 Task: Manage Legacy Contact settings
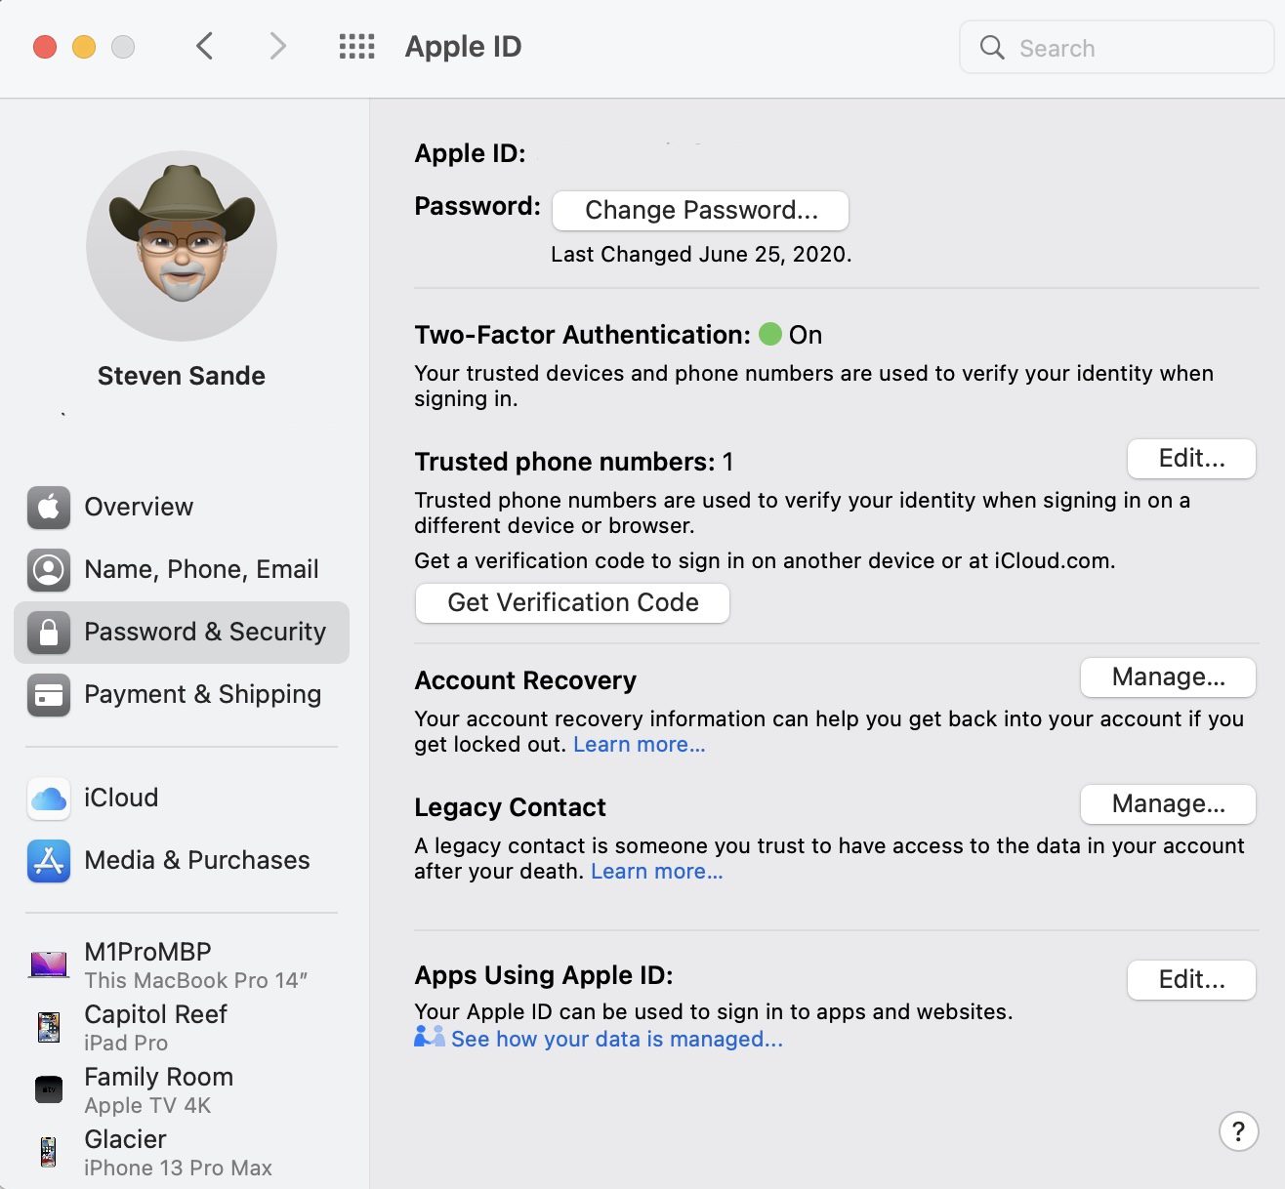click(1167, 804)
